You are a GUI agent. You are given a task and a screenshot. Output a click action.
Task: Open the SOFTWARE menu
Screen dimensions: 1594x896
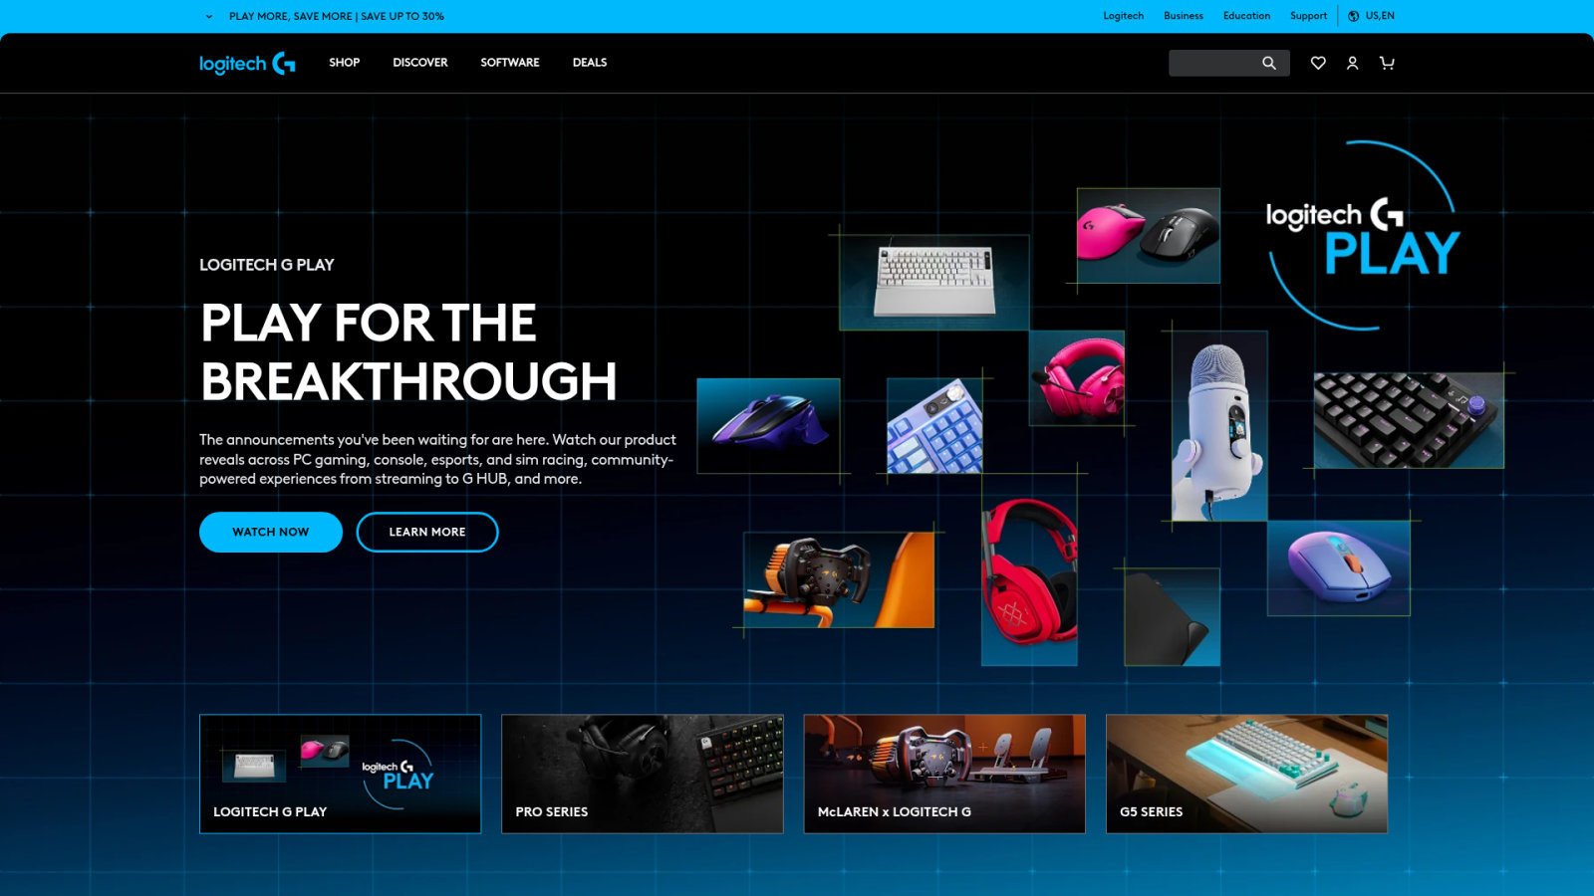pyautogui.click(x=510, y=63)
